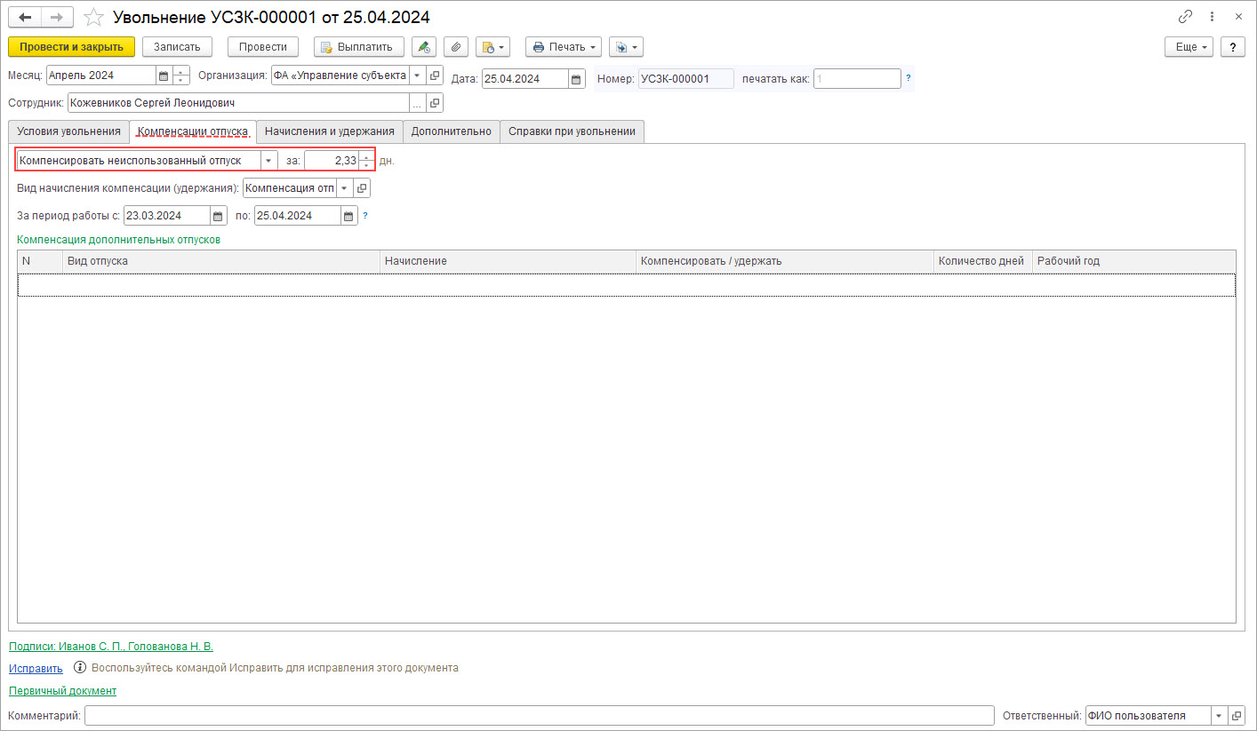Switch to Компенсации отпуска tab
The image size is (1257, 731).
[193, 131]
